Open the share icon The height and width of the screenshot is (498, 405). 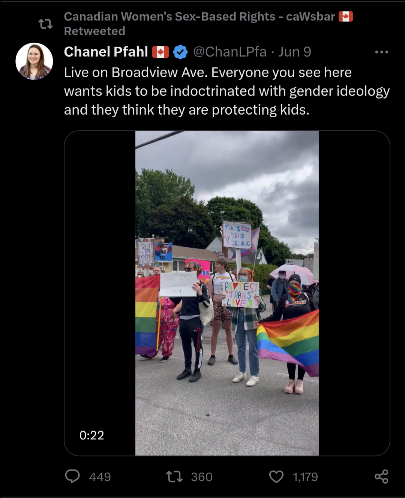[381, 477]
